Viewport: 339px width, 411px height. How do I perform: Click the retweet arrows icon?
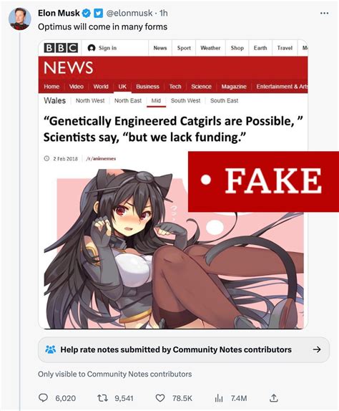(102, 398)
